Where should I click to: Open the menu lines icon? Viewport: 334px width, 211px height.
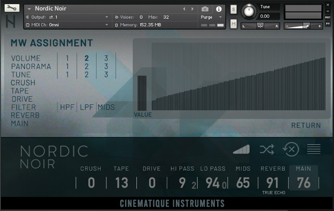coord(314,149)
